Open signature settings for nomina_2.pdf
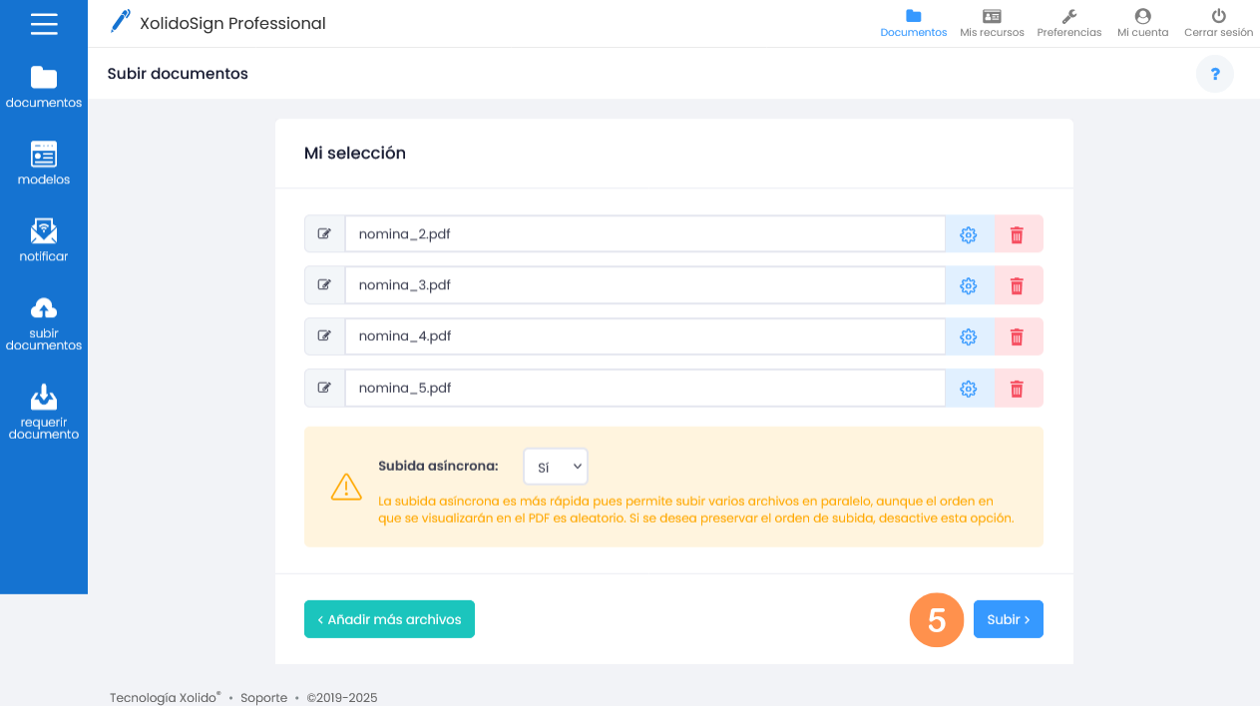Image resolution: width=1260 pixels, height=706 pixels. [968, 233]
